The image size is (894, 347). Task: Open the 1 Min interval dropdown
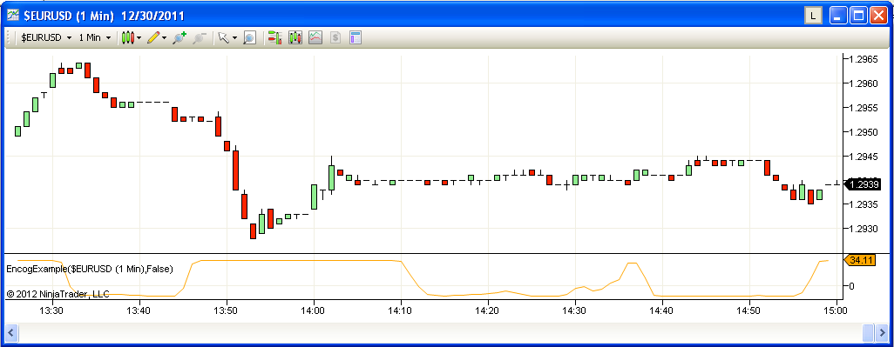tap(95, 37)
